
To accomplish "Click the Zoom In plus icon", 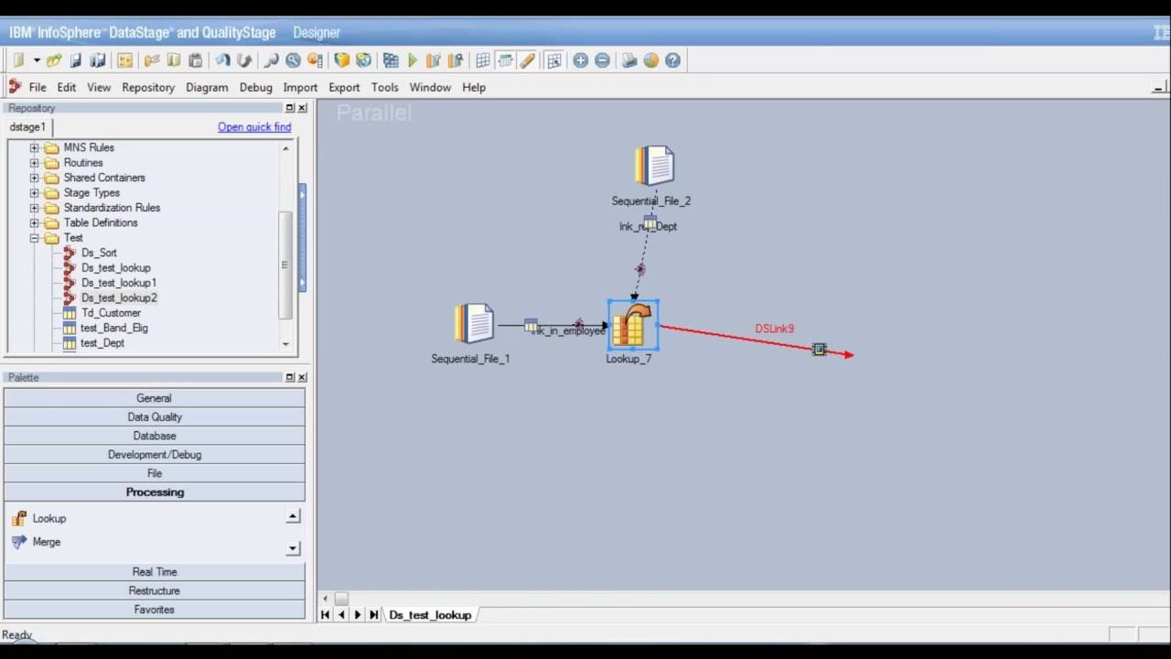I will coord(580,60).
